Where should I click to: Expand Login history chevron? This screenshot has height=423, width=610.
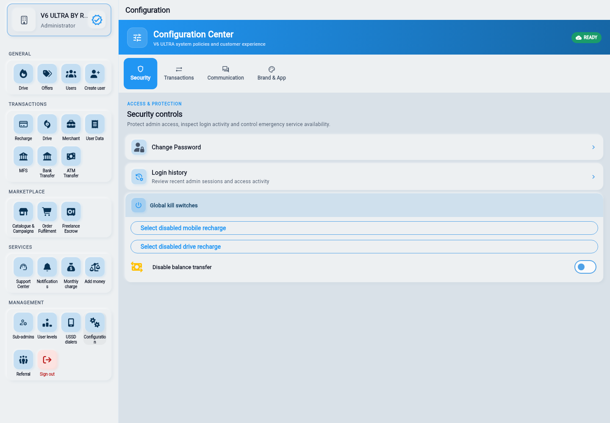(593, 177)
